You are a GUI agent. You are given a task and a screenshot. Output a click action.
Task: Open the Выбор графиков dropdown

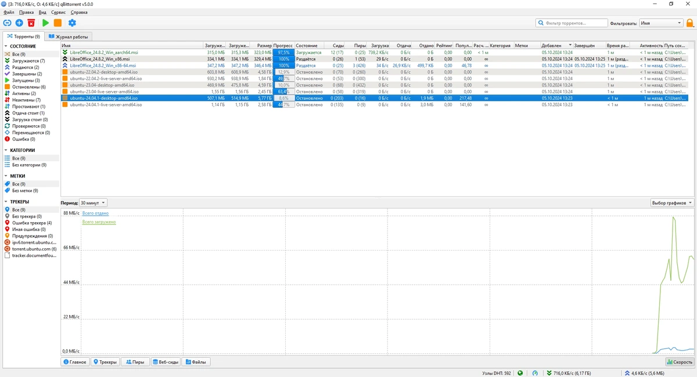(x=672, y=203)
